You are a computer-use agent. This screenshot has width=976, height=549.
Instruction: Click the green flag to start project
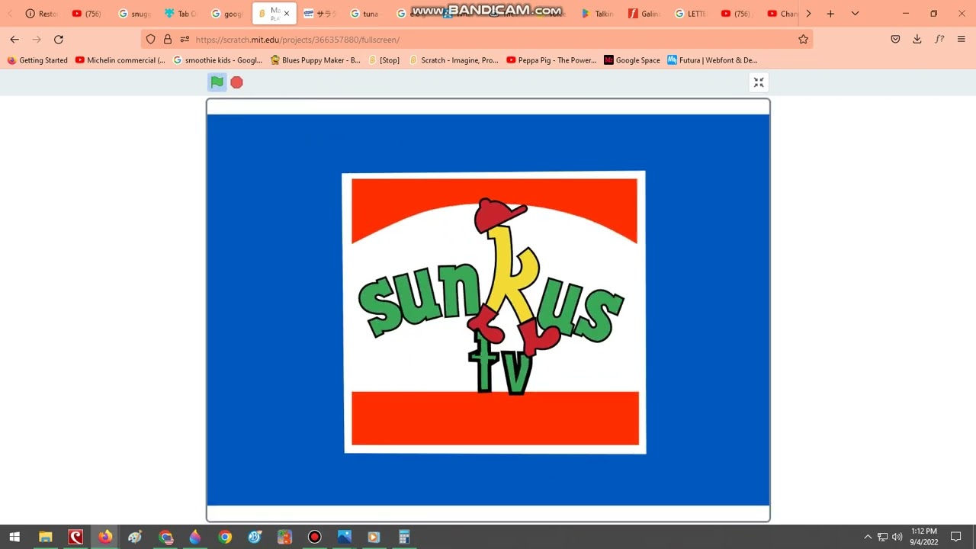[217, 82]
